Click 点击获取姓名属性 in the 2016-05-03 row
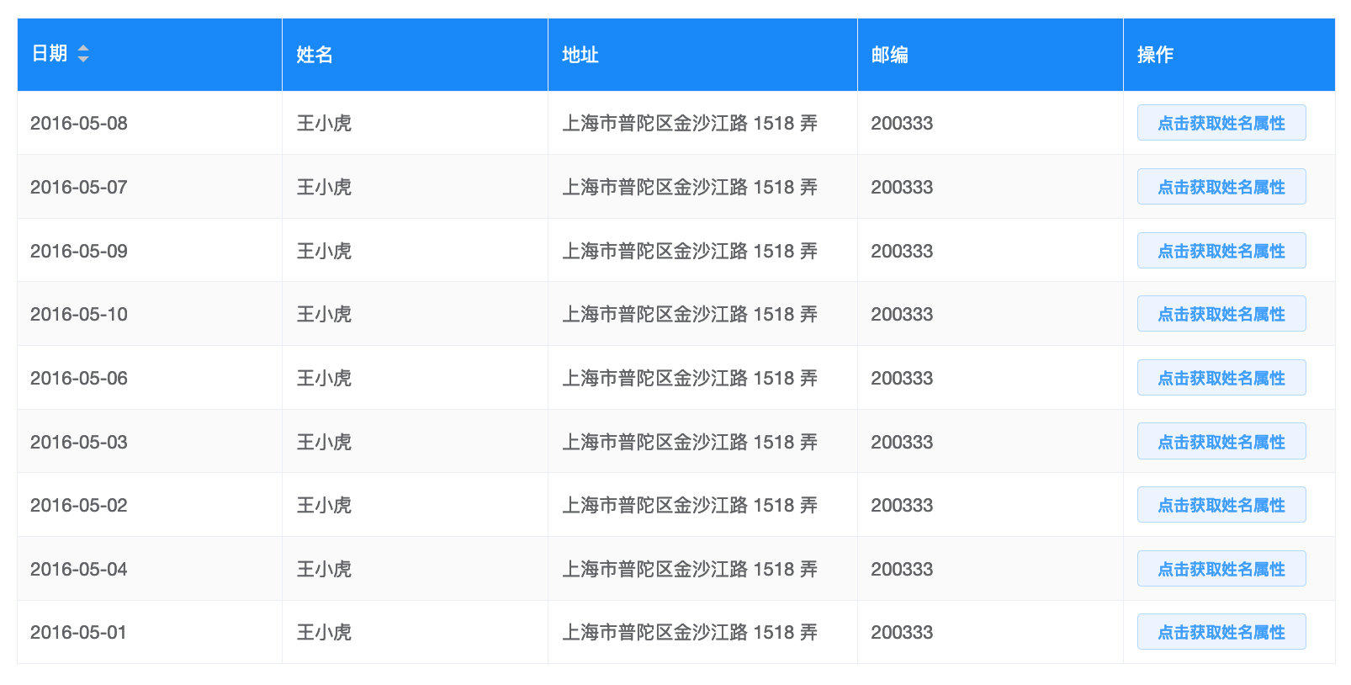This screenshot has width=1351, height=685. (1221, 442)
